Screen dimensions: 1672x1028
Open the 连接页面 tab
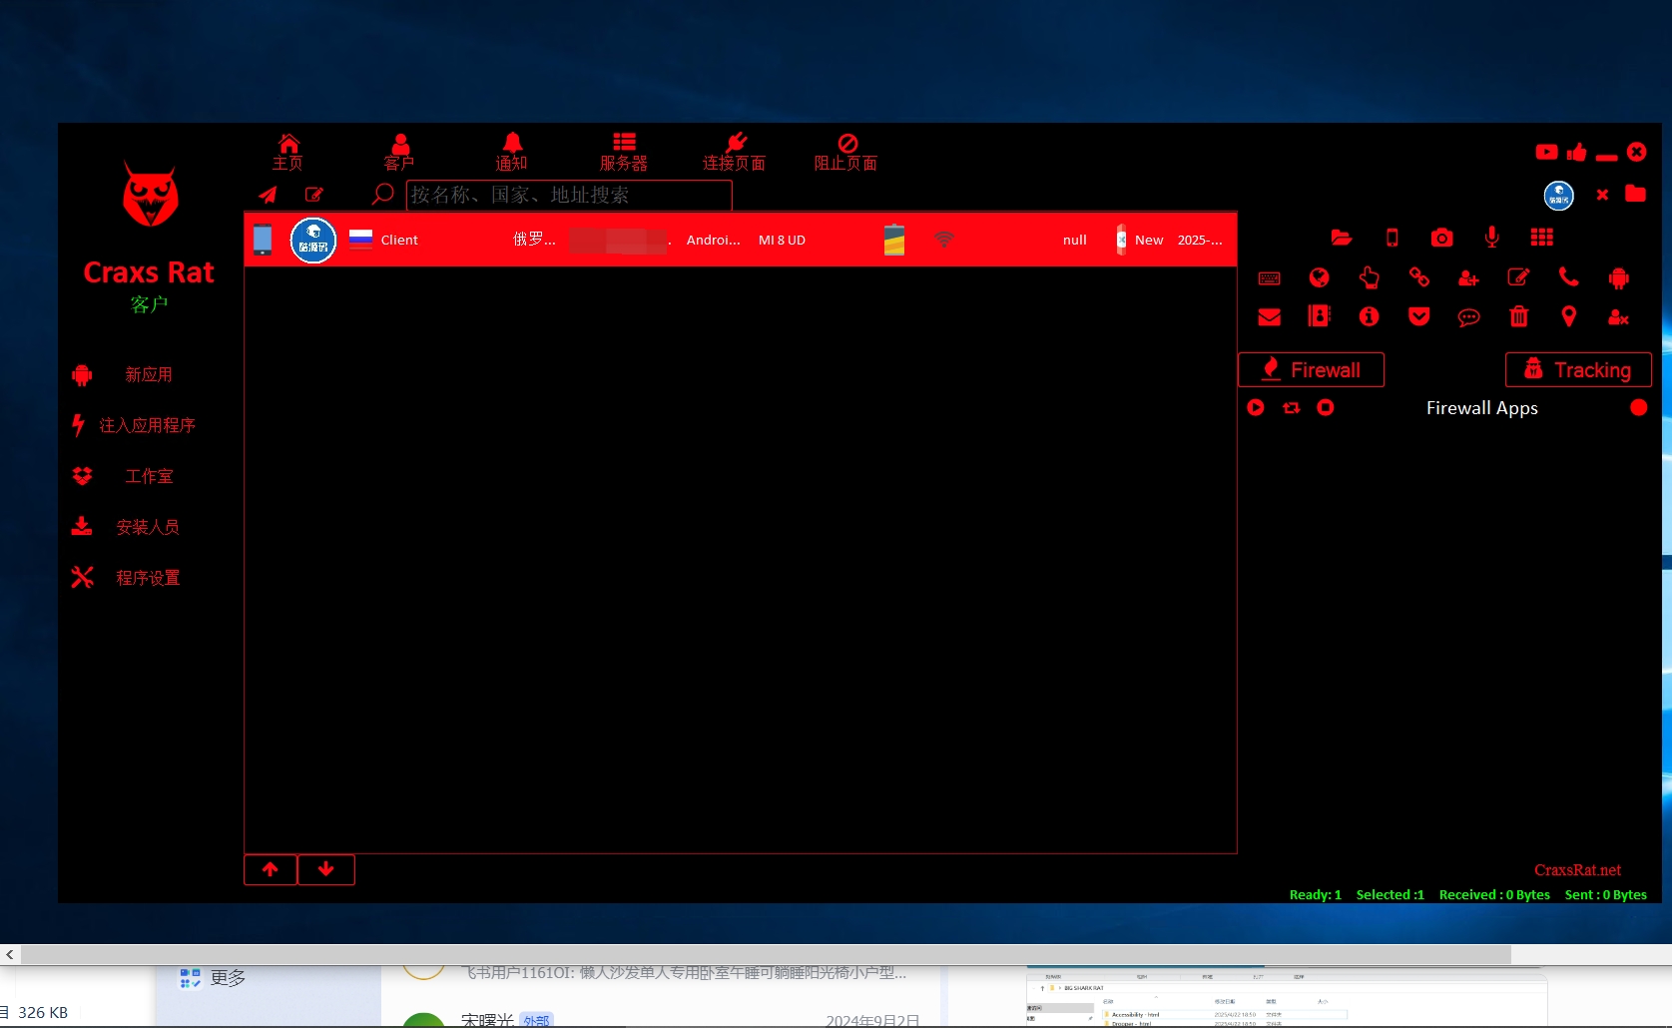point(735,152)
